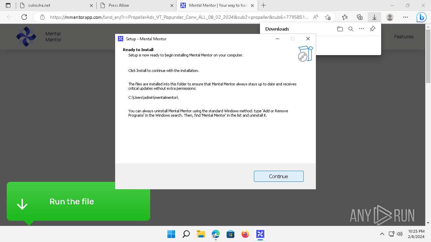The image size is (431, 242).
Task: Close the Setup - Mental Mentor window
Action: tap(308, 39)
